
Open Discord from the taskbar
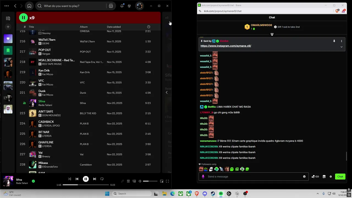coord(205,194)
